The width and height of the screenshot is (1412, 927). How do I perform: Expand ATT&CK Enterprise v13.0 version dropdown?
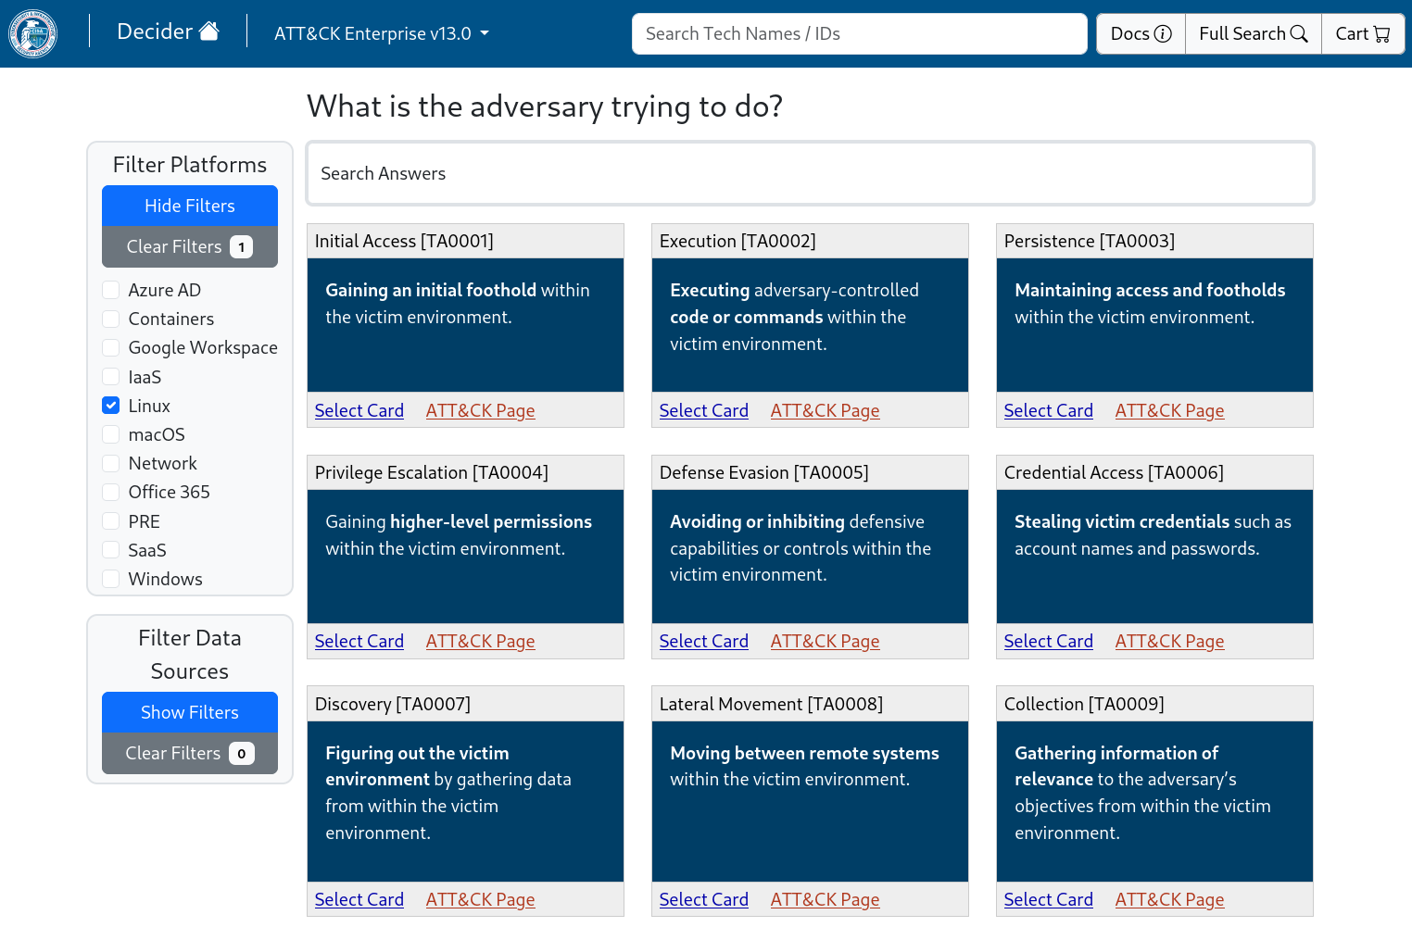point(381,34)
